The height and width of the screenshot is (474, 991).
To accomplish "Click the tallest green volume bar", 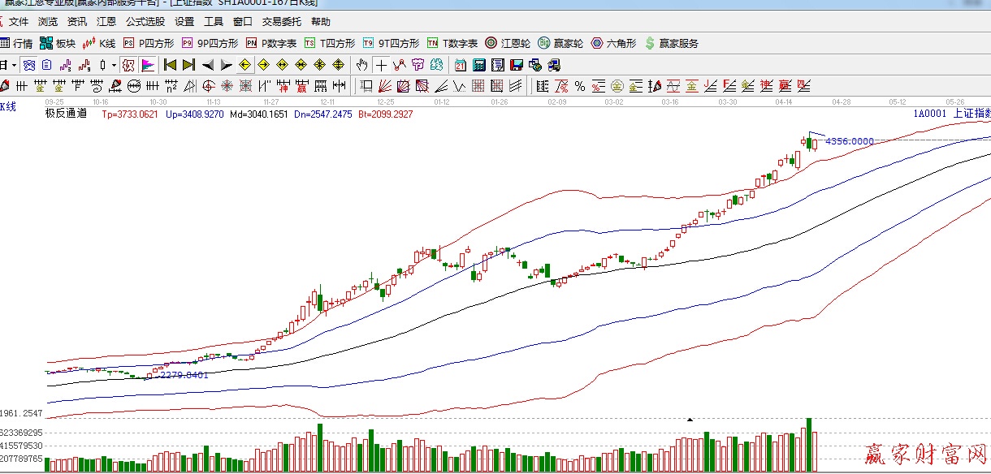I will tap(808, 444).
